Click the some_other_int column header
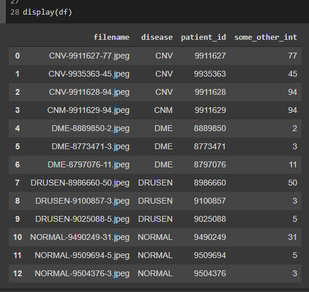 [x=266, y=37]
